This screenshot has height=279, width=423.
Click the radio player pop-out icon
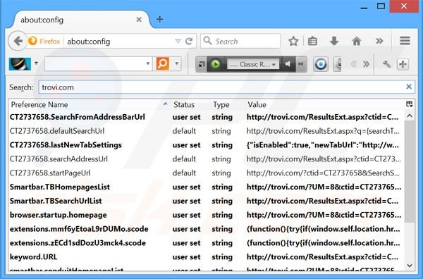201,64
